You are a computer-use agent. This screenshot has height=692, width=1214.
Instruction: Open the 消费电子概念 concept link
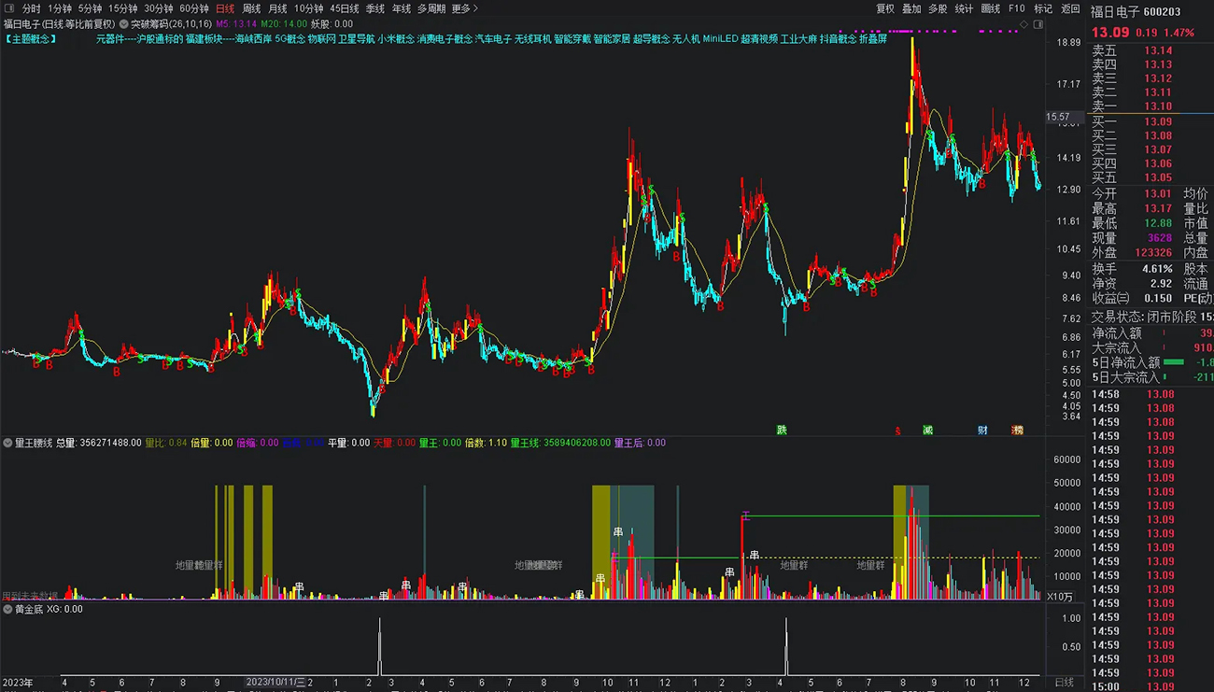click(445, 39)
